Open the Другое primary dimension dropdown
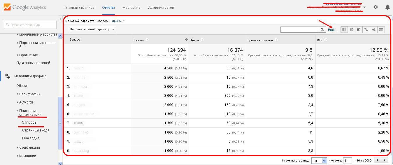This screenshot has height=165, width=393. point(118,21)
